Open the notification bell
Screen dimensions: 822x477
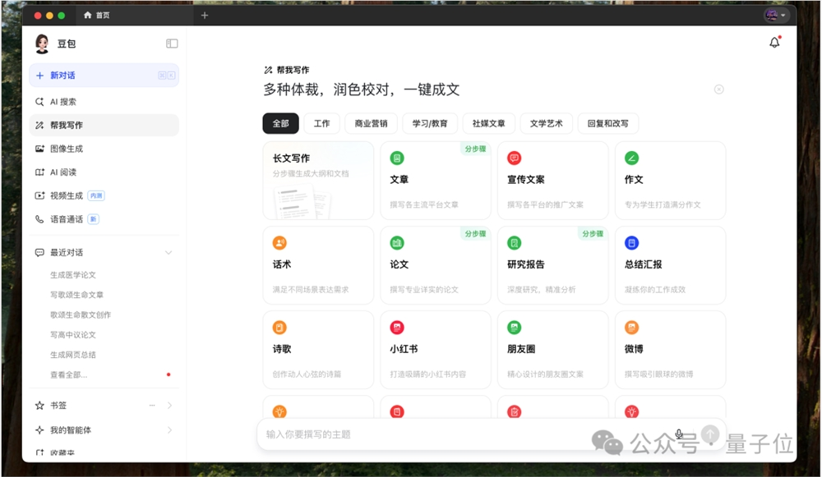click(774, 42)
